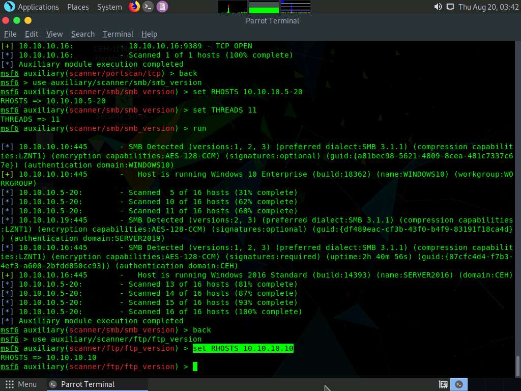Open the terminal launcher in top panel

point(148,7)
